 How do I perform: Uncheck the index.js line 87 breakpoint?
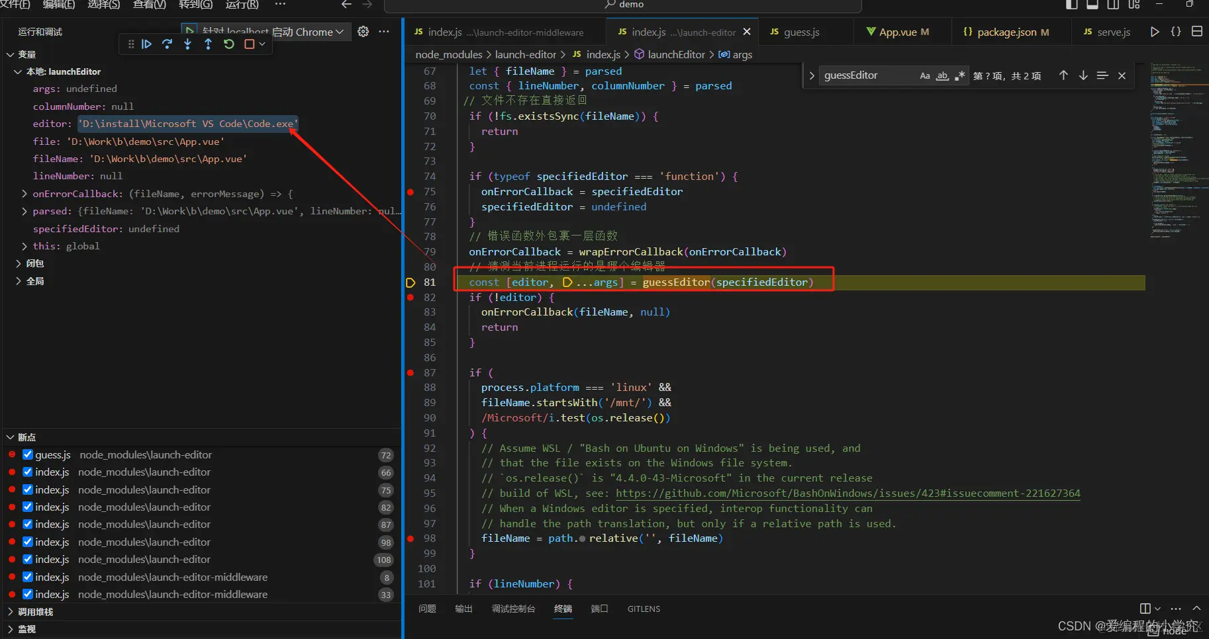28,524
